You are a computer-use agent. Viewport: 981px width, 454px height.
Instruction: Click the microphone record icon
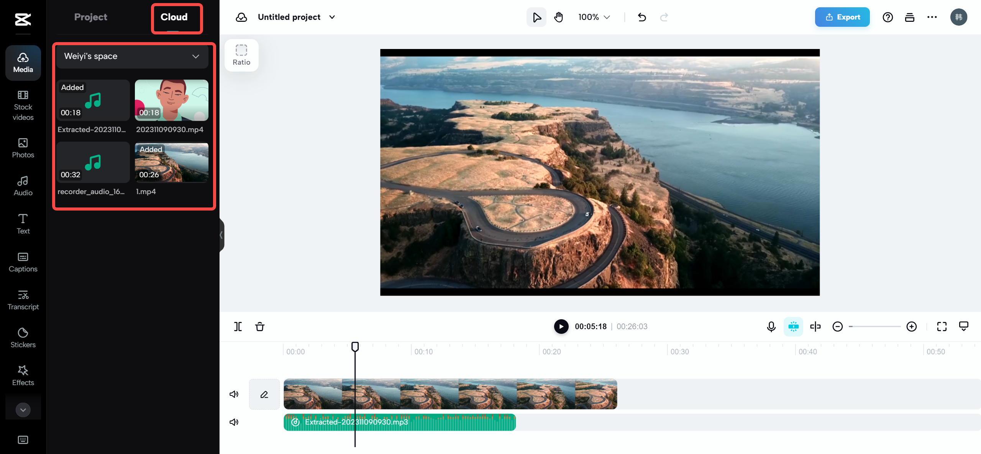(x=771, y=327)
